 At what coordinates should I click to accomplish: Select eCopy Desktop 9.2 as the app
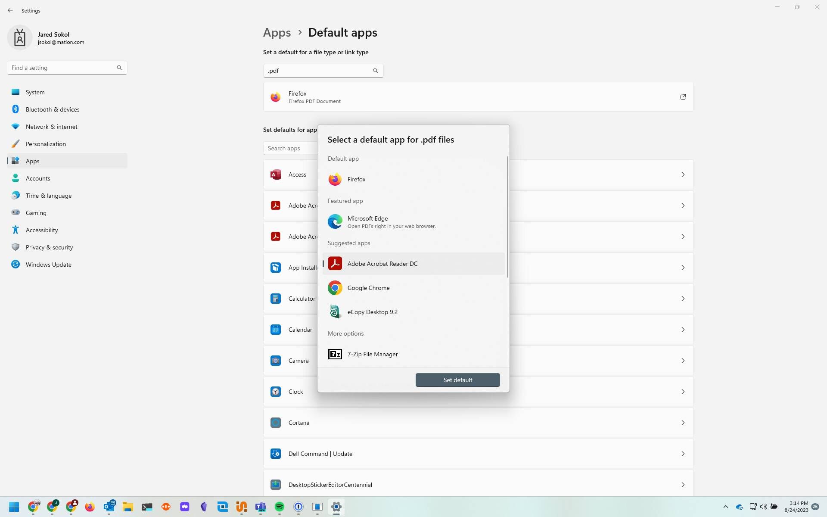[372, 311]
